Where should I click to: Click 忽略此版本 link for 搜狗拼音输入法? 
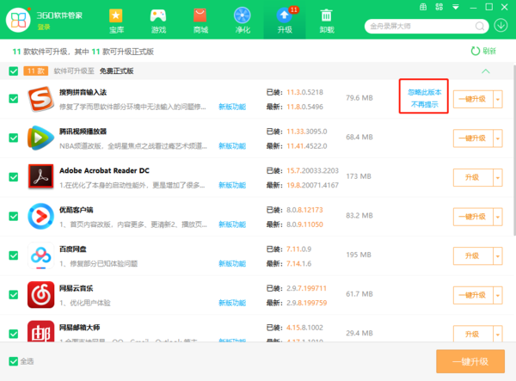[423, 92]
